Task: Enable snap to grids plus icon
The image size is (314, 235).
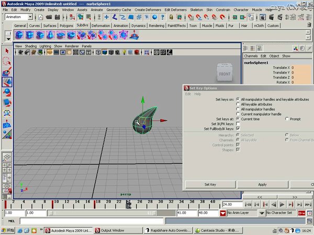Action: click(107, 17)
